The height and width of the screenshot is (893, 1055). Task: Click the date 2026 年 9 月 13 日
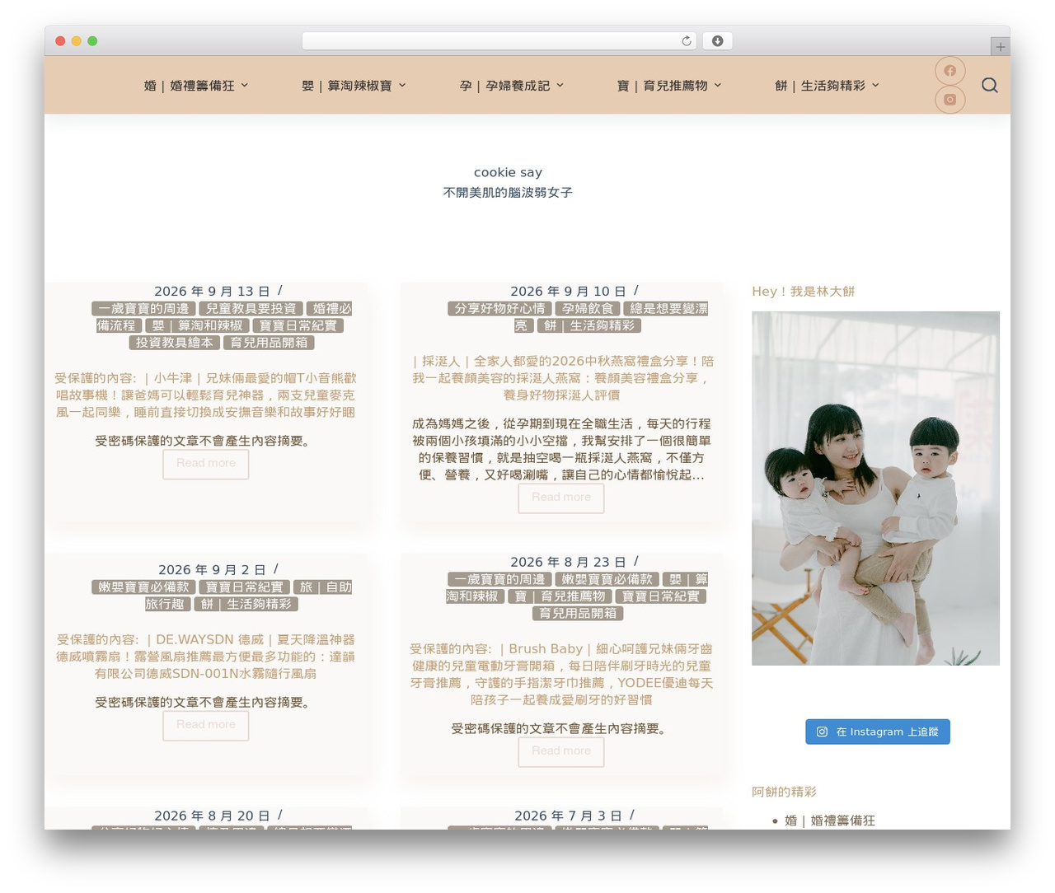(212, 292)
